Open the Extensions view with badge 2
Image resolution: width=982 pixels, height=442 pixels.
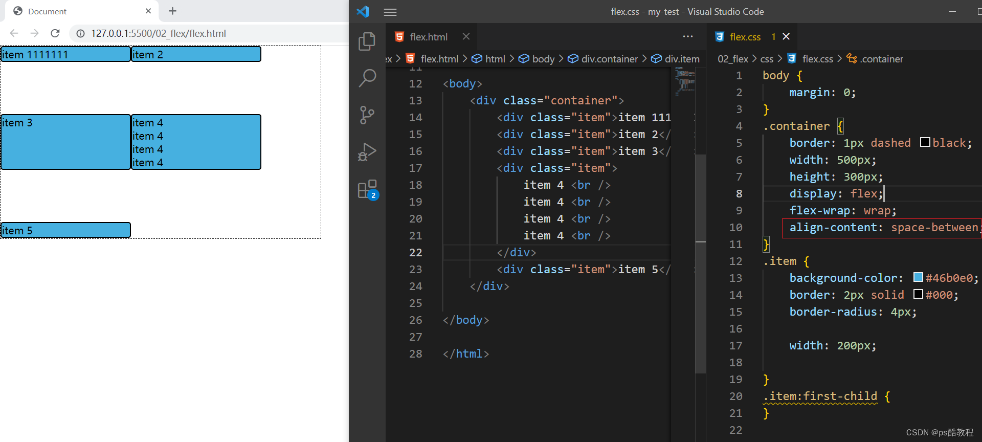(x=368, y=189)
